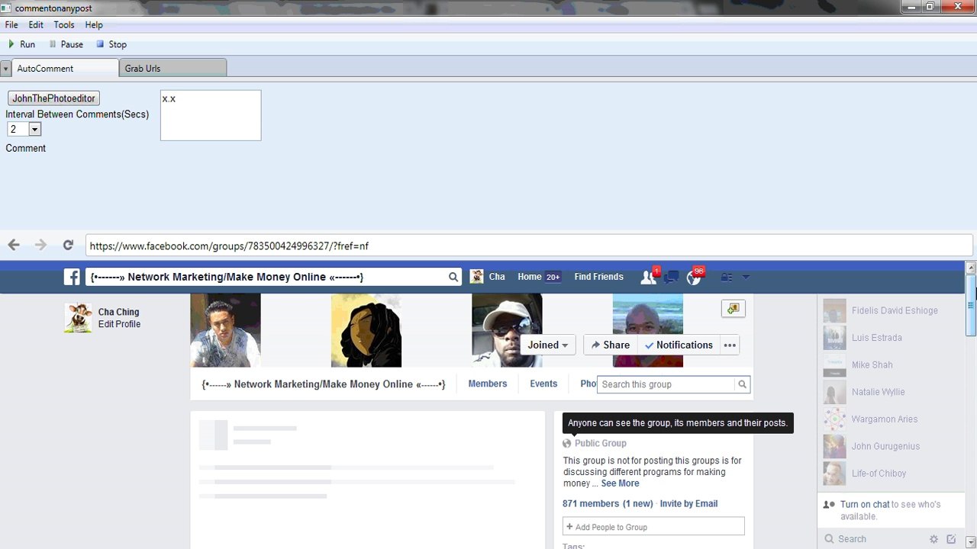
Task: Click the group search magnifier icon
Action: click(742, 384)
